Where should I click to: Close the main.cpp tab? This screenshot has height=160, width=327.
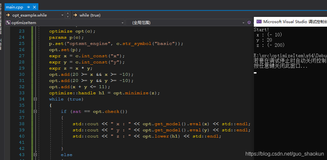tap(34, 7)
